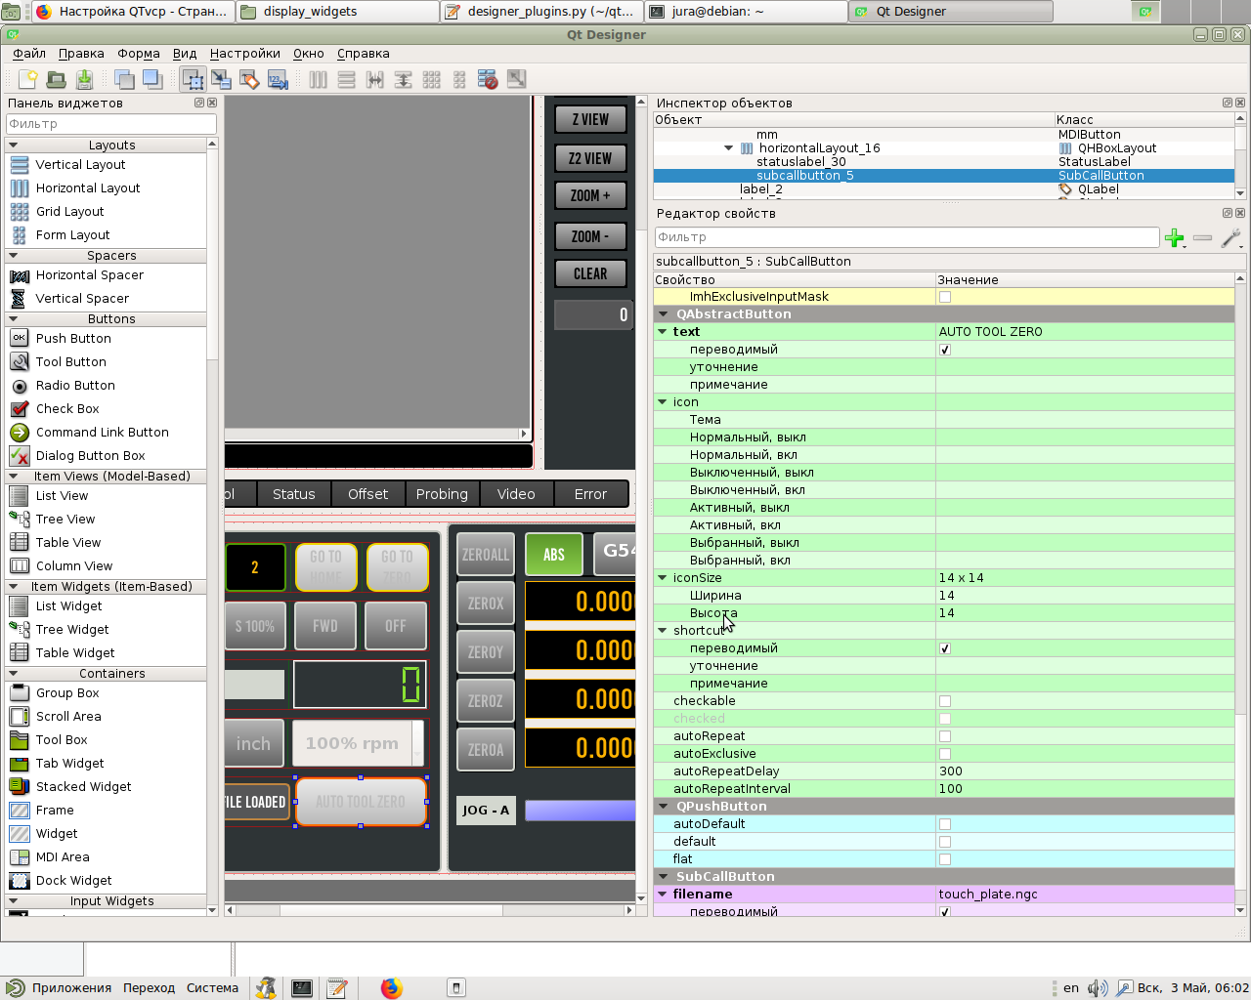Send to back toolbar icon
This screenshot has width=1251, height=1000.
[x=124, y=79]
